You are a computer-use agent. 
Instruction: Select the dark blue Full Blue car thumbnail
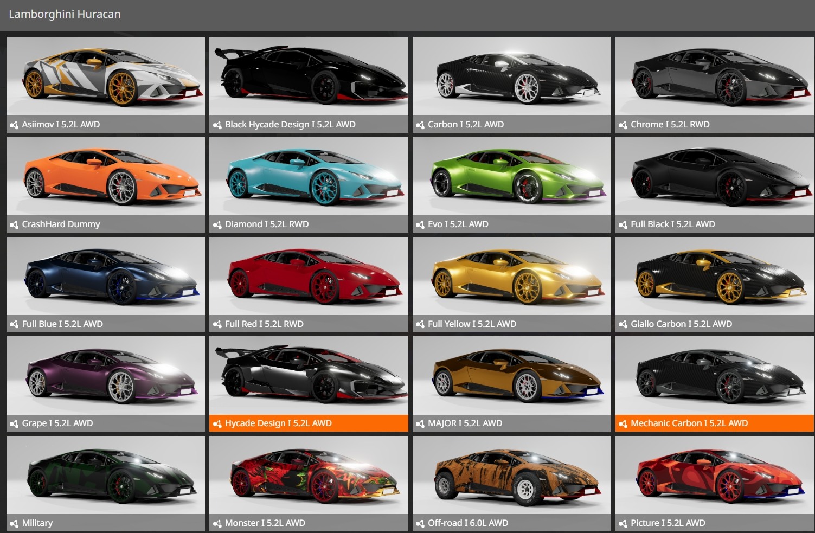coord(106,276)
